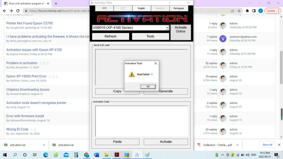Open Adobe Acrobat from the taskbar

point(117,155)
